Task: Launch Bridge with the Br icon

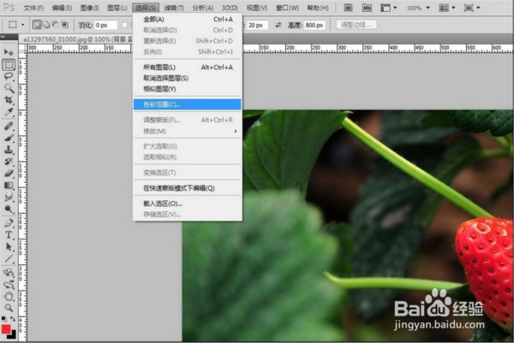Action: click(x=349, y=7)
